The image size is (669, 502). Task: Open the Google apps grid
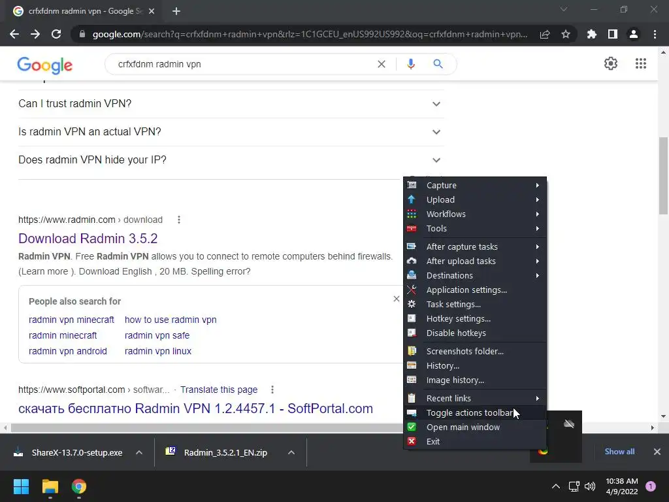point(640,63)
